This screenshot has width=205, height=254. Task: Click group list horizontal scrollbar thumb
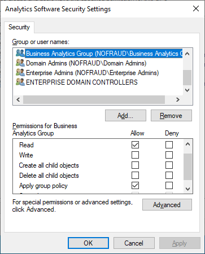[x=94, y=99]
